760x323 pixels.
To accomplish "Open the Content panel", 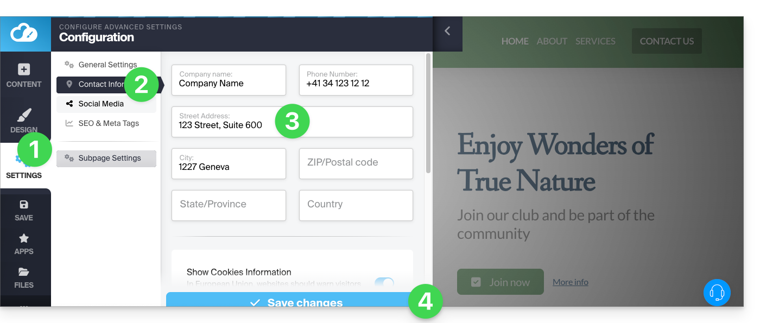I will click(24, 76).
